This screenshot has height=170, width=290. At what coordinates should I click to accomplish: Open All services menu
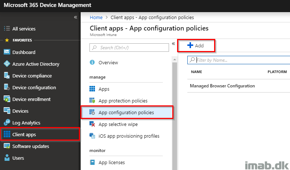click(20, 29)
